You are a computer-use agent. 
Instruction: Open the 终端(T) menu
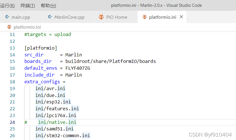tap(28, 6)
